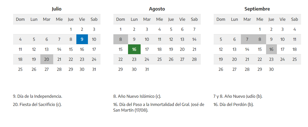
Task: Click the Día de la Independencia legend text
Action: pyautogui.click(x=38, y=96)
